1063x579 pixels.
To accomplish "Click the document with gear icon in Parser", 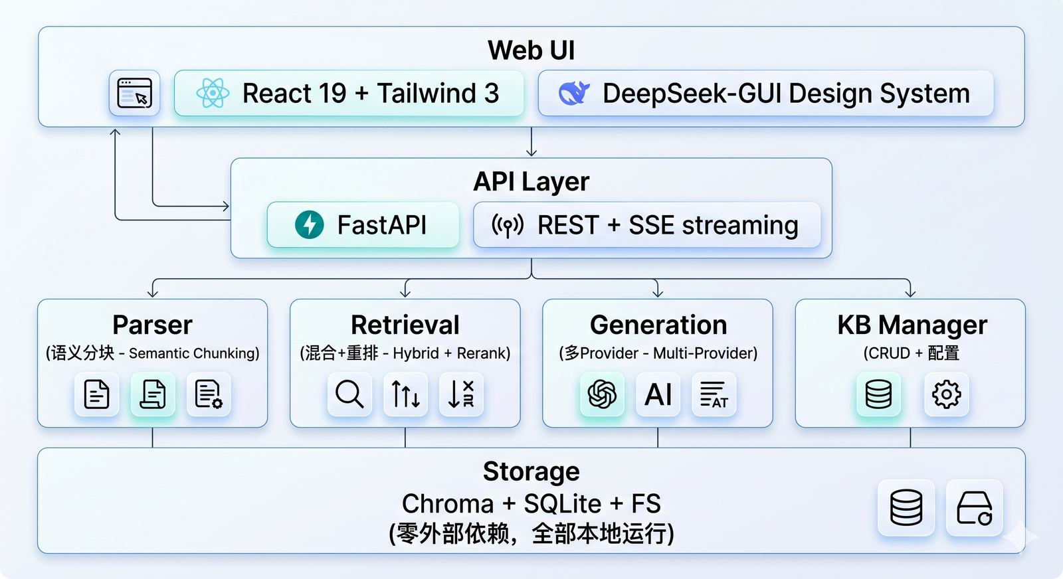I will 209,394.
